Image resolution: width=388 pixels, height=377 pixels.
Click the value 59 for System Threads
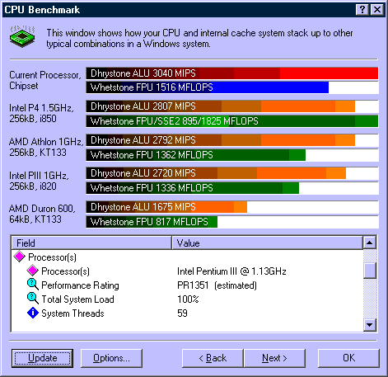point(182,313)
